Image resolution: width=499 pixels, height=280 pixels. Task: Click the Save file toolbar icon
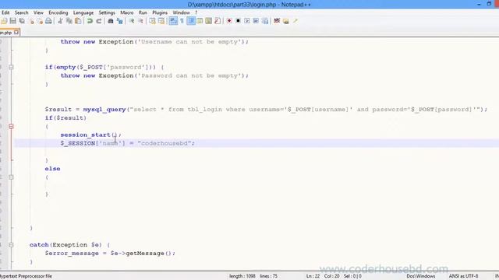click(13, 21)
